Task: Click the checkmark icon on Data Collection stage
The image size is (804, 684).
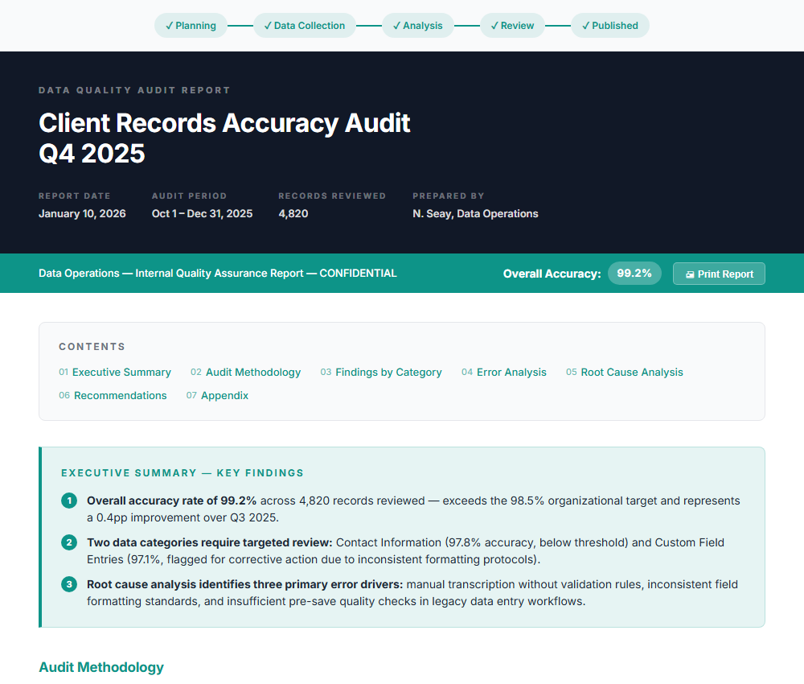Action: pos(266,25)
